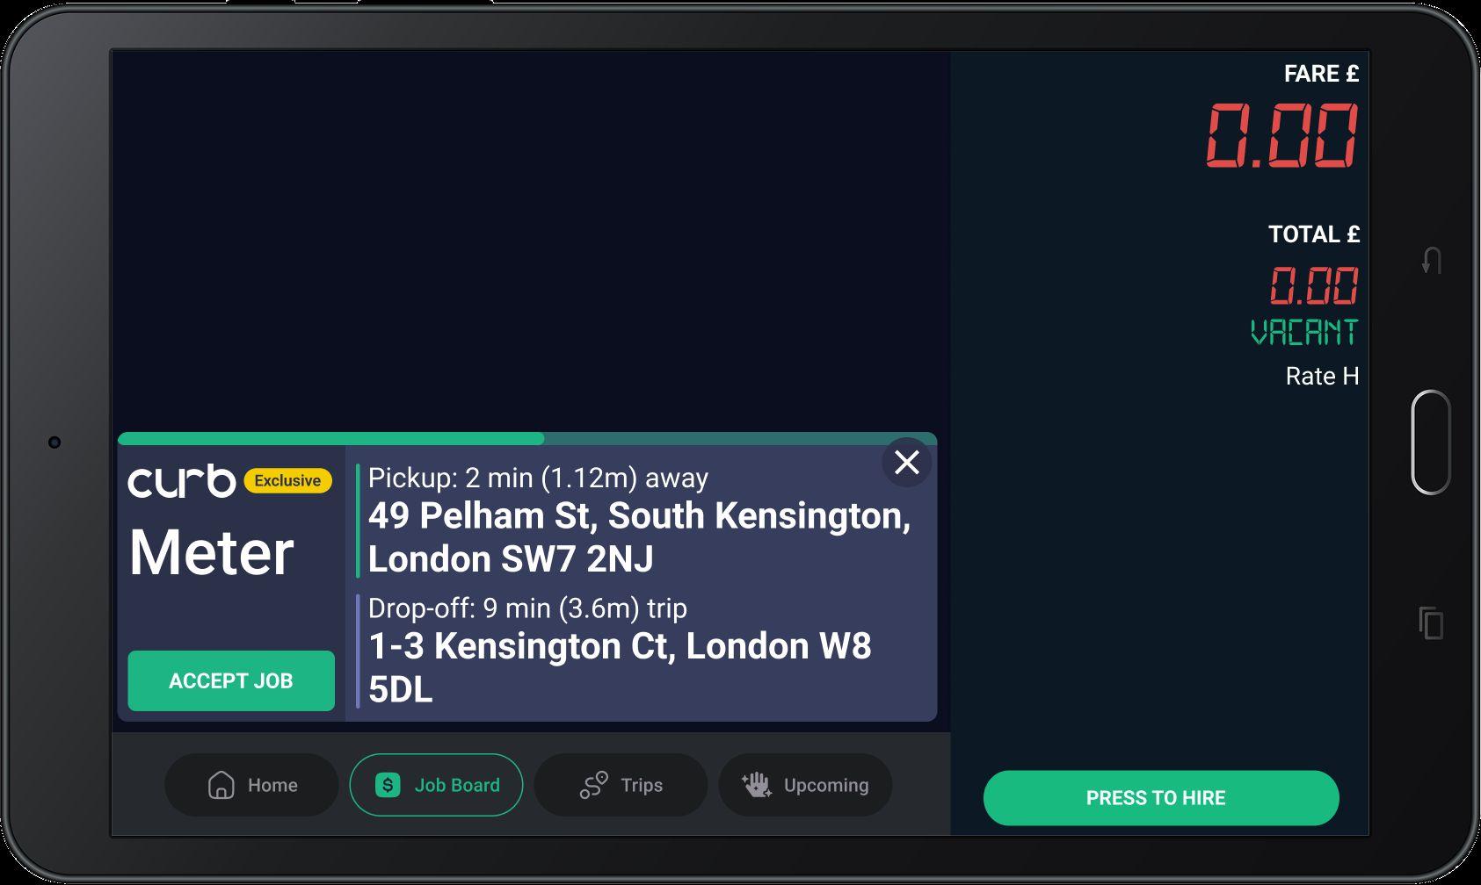Tap the yellow Exclusive badge

pos(287,480)
